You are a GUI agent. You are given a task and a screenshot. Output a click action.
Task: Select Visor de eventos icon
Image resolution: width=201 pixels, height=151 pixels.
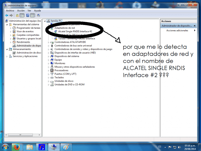coord(14,31)
